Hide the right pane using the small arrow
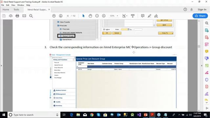The height and width of the screenshot is (118, 210). [x=202, y=66]
